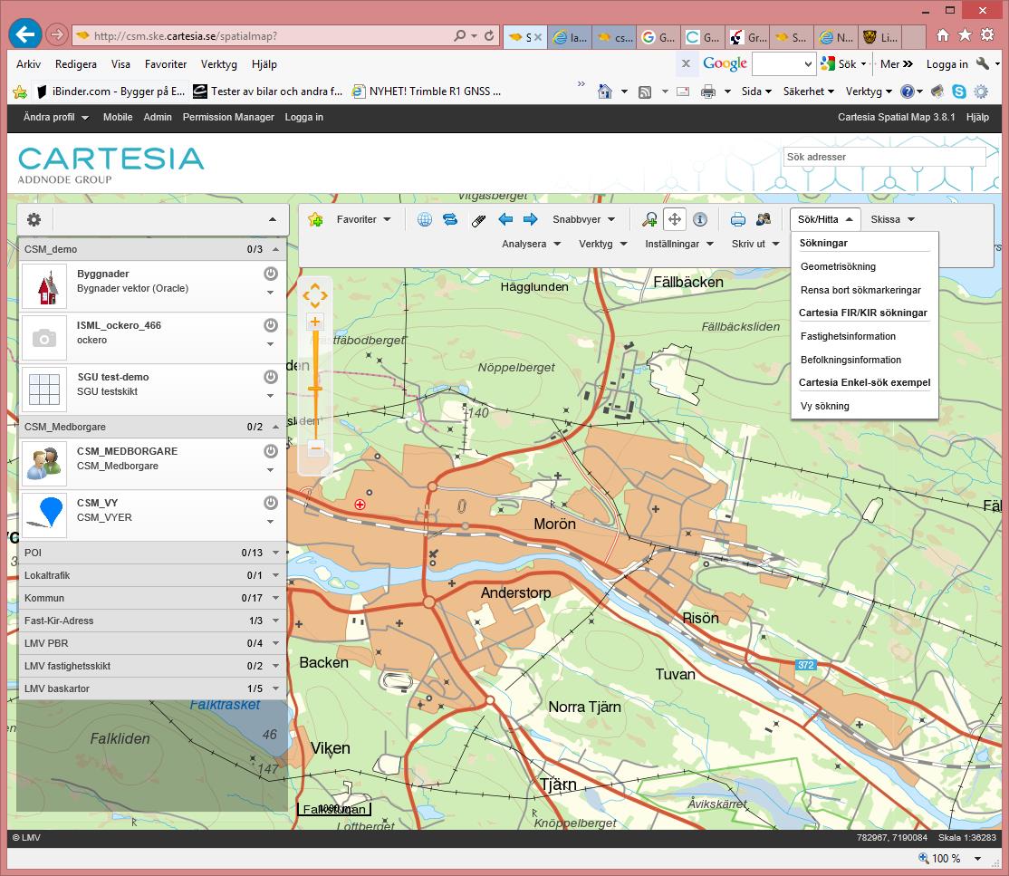Toggle ISML_ockero_466 layer power button

pyautogui.click(x=271, y=325)
